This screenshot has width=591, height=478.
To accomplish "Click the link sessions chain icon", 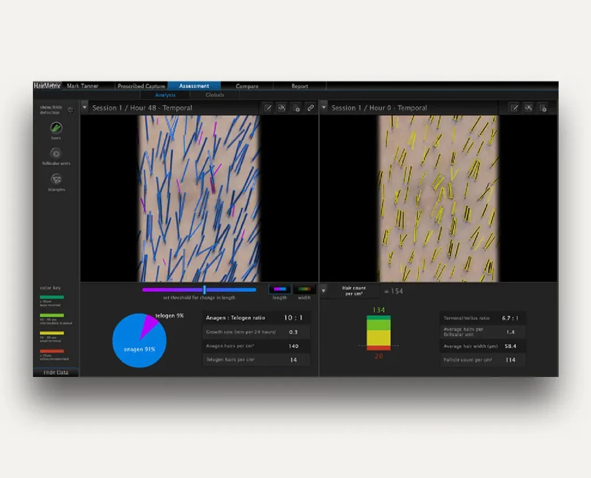I will pos(310,108).
